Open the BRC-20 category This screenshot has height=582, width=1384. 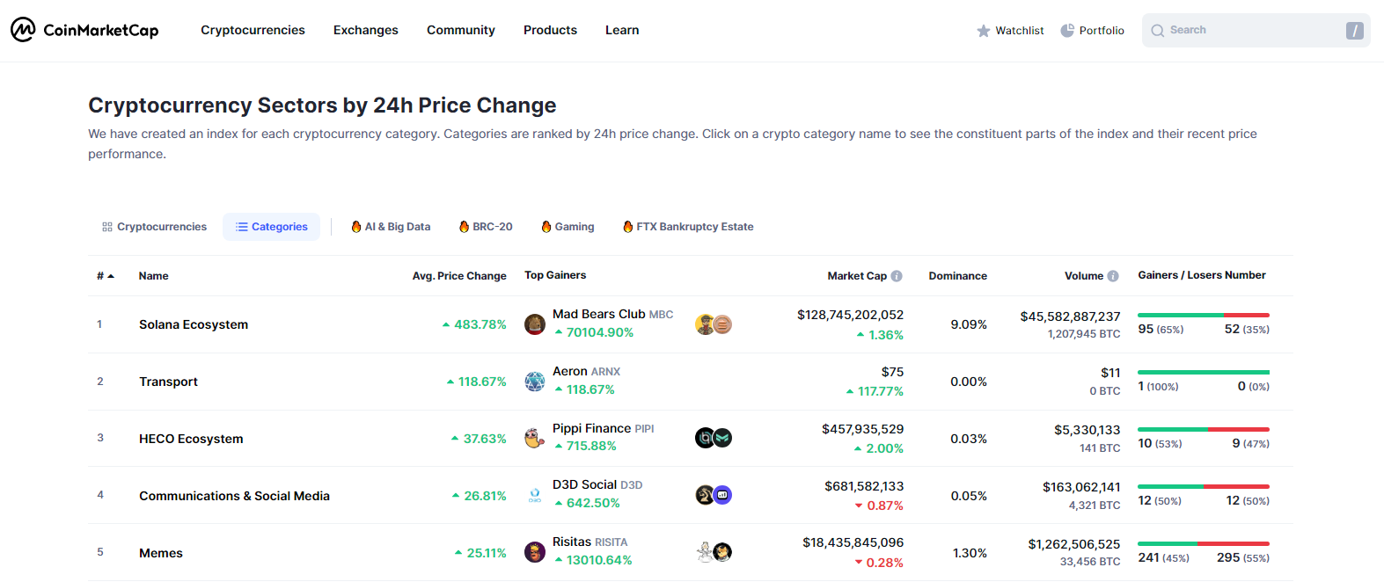point(486,227)
